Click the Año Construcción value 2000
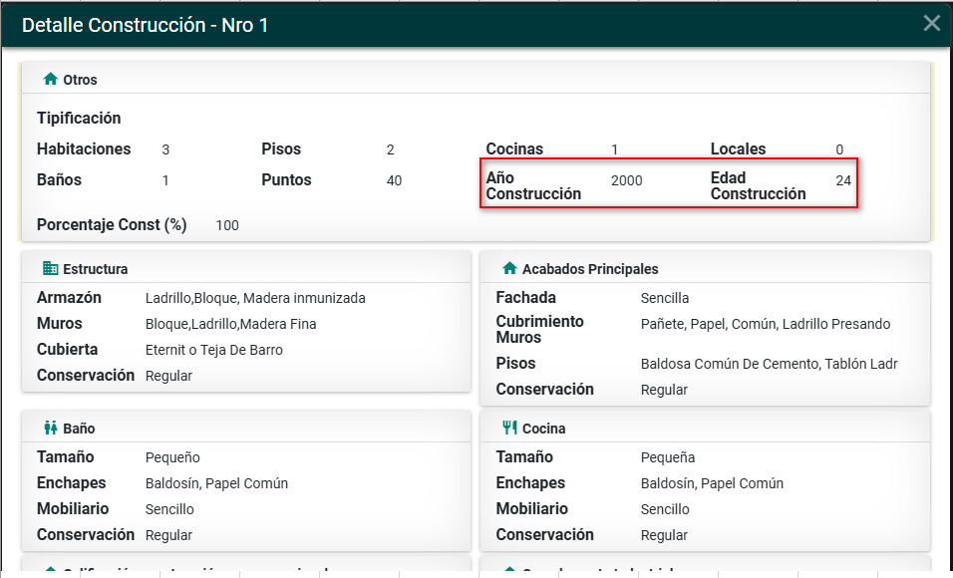 [627, 180]
